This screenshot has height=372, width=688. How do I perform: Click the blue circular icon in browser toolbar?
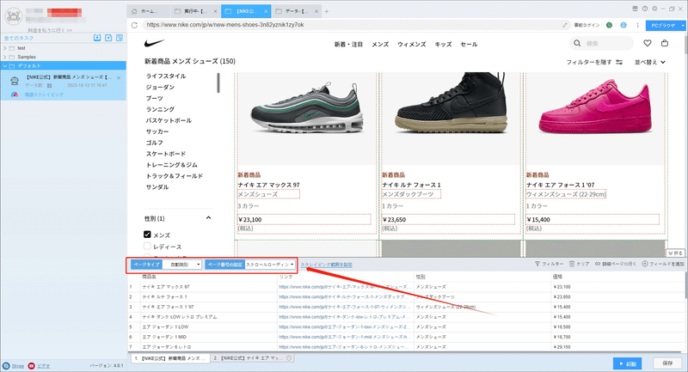coord(623,26)
